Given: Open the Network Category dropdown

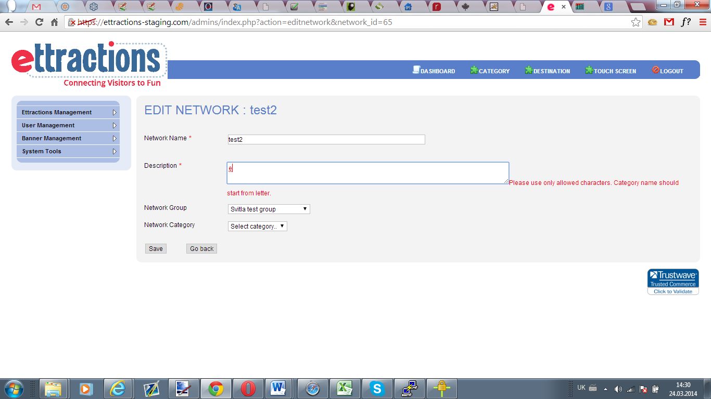Looking at the screenshot, I should 258,227.
